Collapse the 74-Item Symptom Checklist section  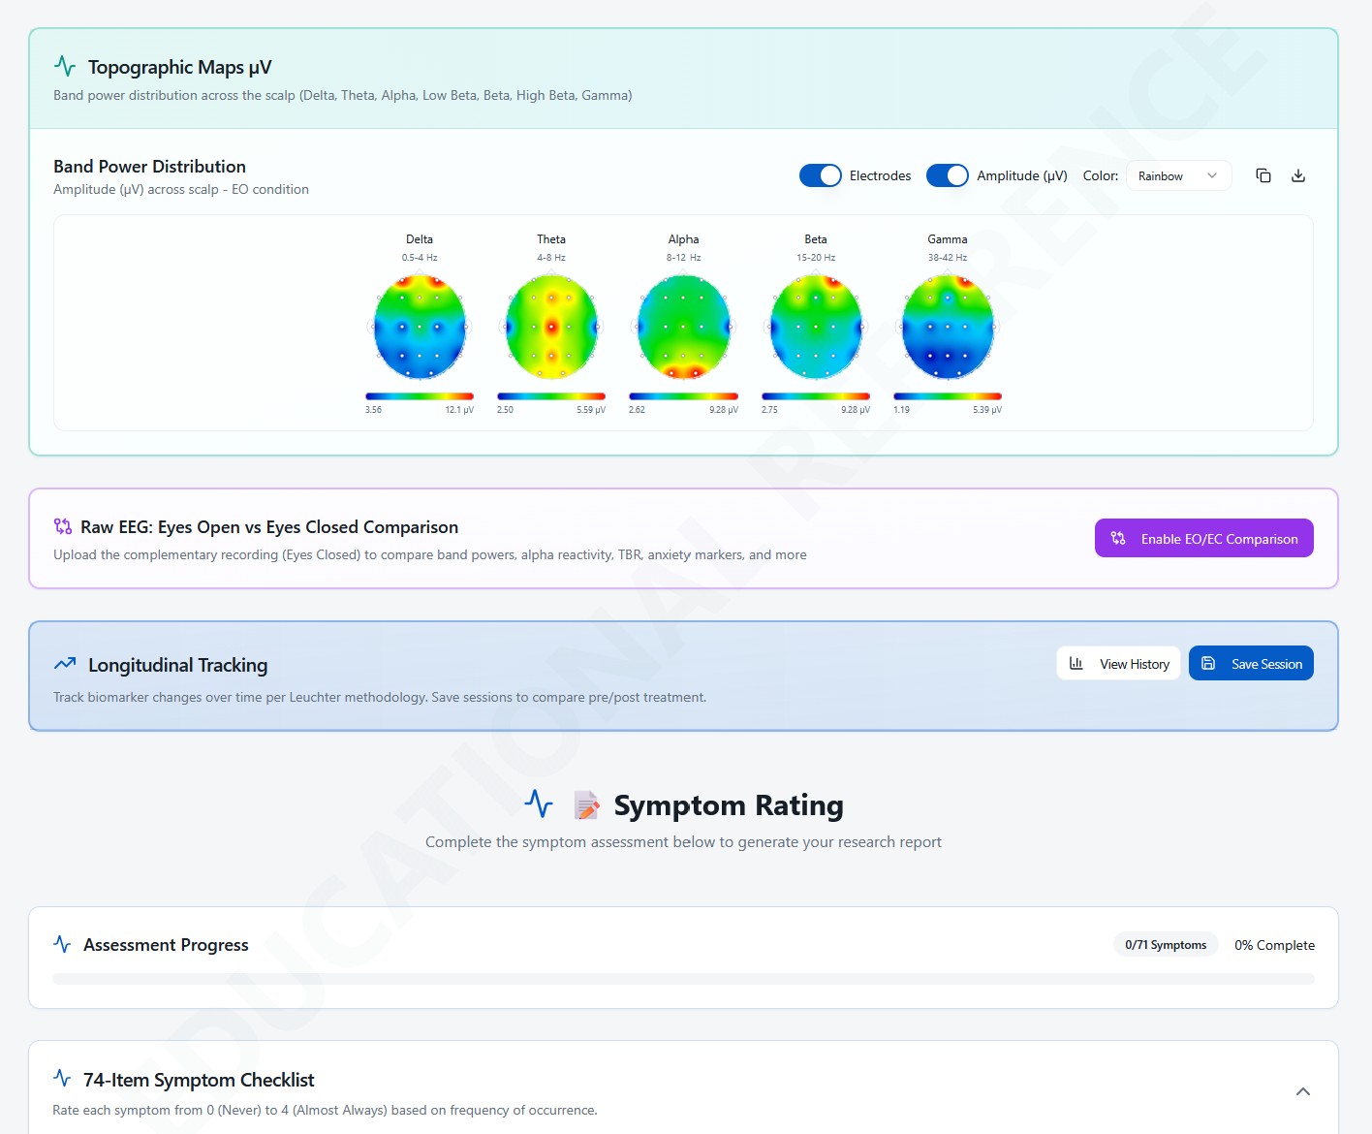(x=1302, y=1091)
